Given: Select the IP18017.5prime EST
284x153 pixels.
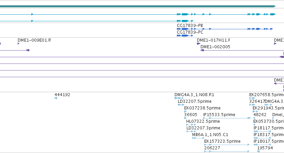Looking at the screenshot, I should (269, 141).
